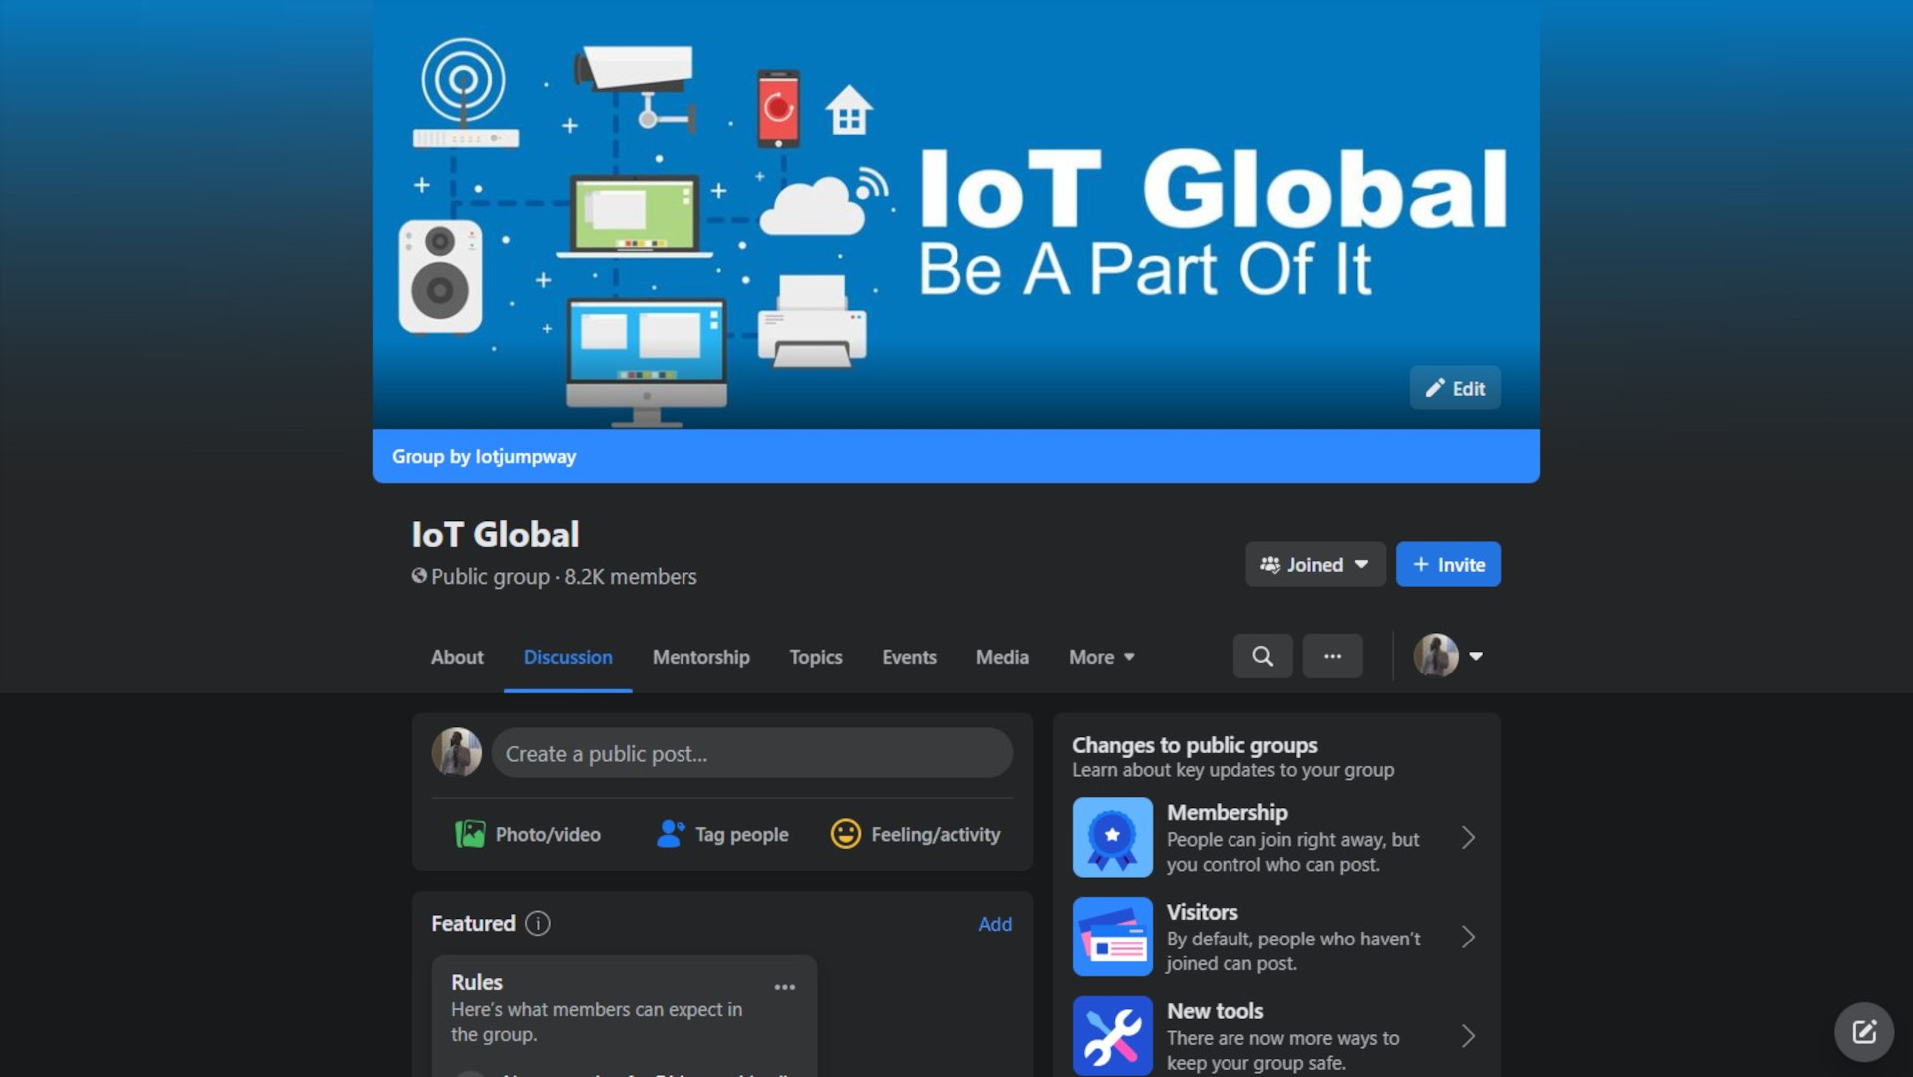
Task: Open the profile switcher avatar dropdown
Action: (1448, 656)
